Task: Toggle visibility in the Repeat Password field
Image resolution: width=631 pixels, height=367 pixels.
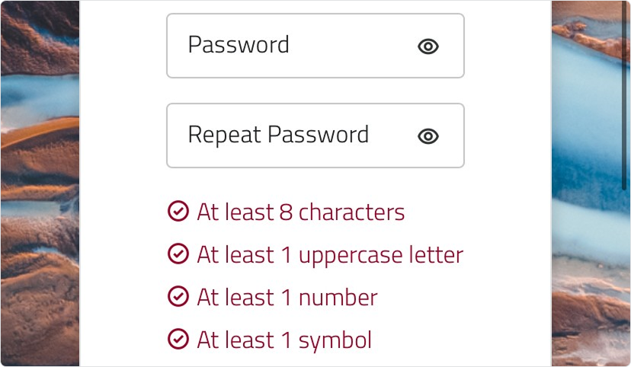Action: [428, 136]
